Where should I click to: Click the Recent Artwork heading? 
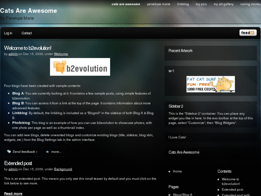point(181,51)
